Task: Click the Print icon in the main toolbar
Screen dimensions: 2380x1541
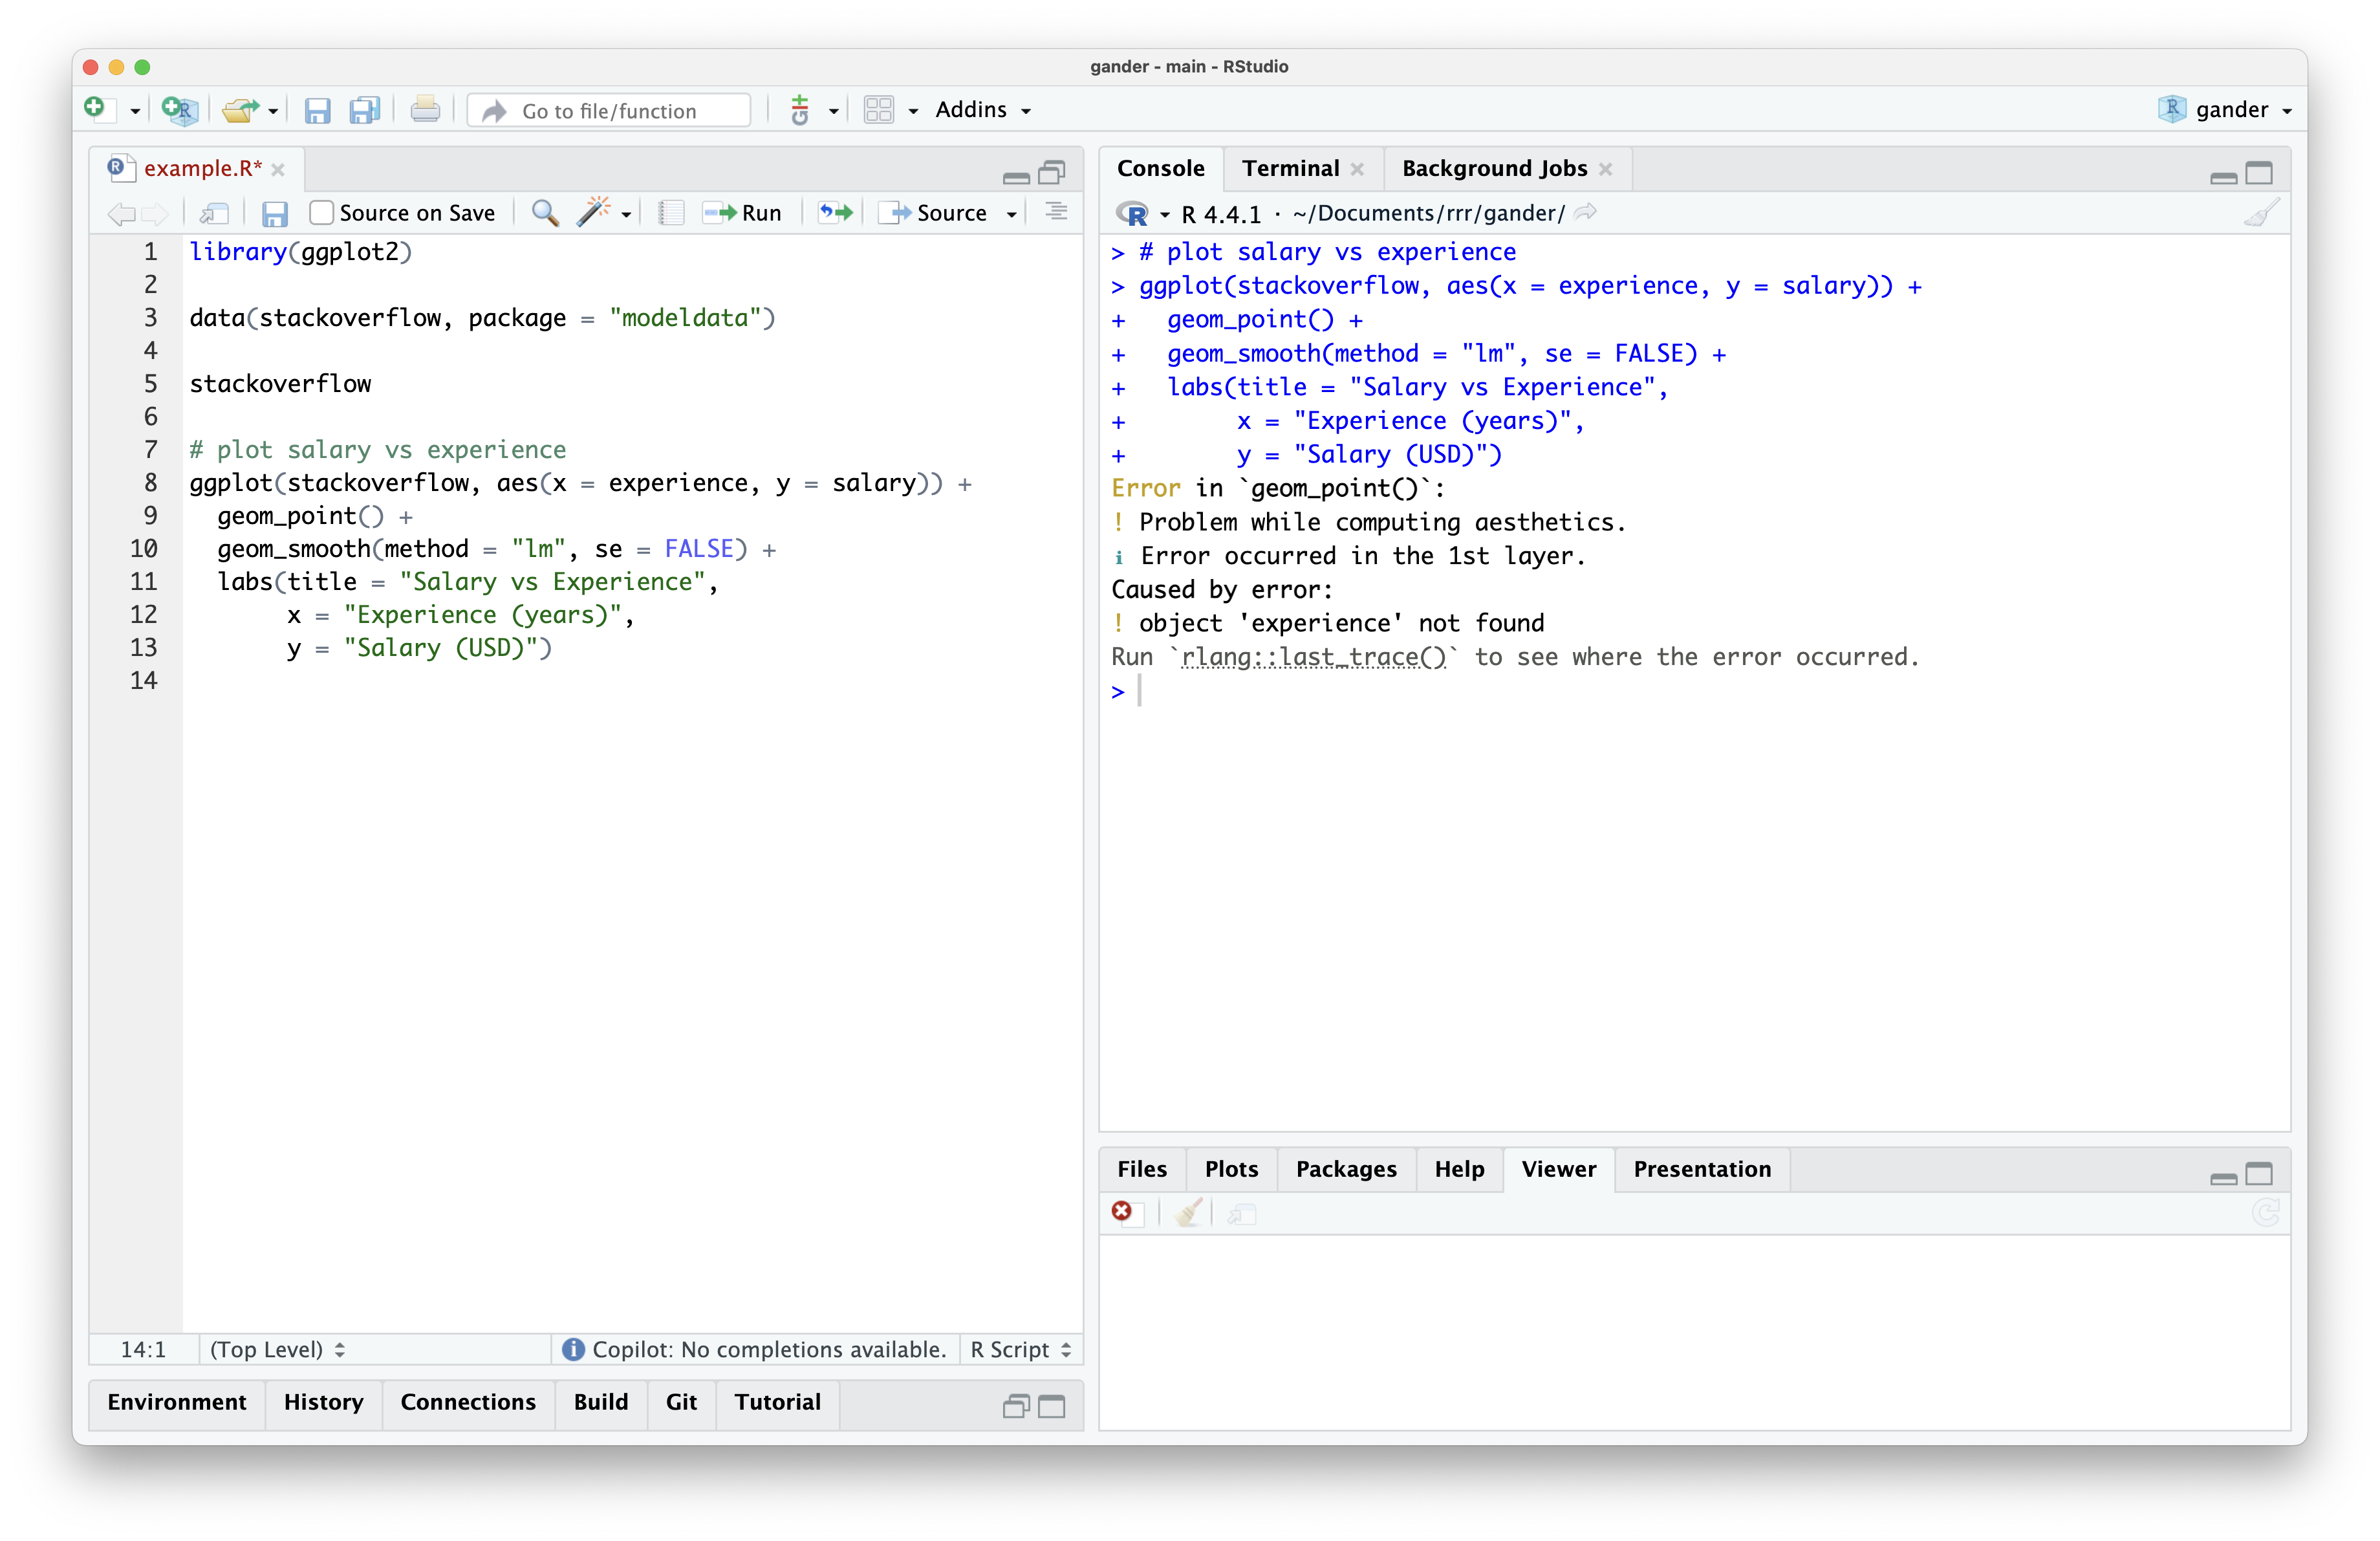Action: point(425,110)
